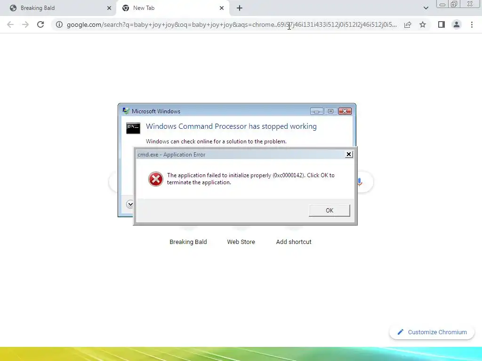
Task: Close the New Tab tab
Action: point(222,8)
